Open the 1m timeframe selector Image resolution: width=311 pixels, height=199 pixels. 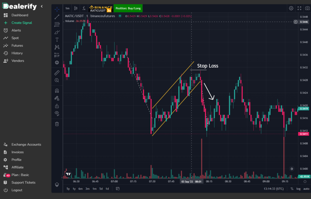click(x=67, y=8)
